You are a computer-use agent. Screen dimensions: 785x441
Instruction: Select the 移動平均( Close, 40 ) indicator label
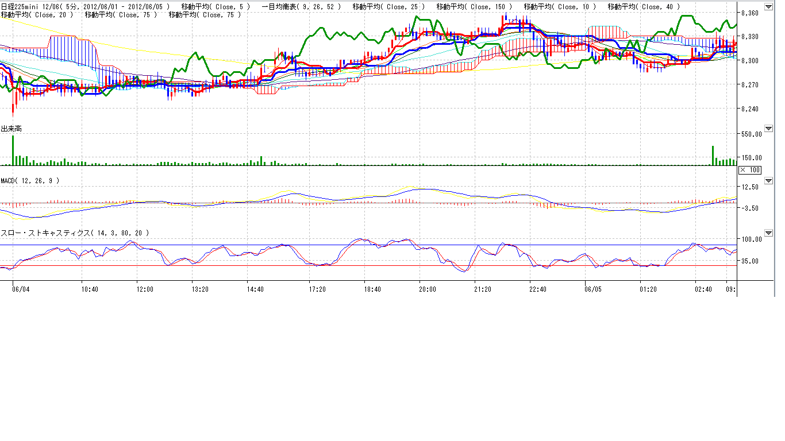point(644,7)
